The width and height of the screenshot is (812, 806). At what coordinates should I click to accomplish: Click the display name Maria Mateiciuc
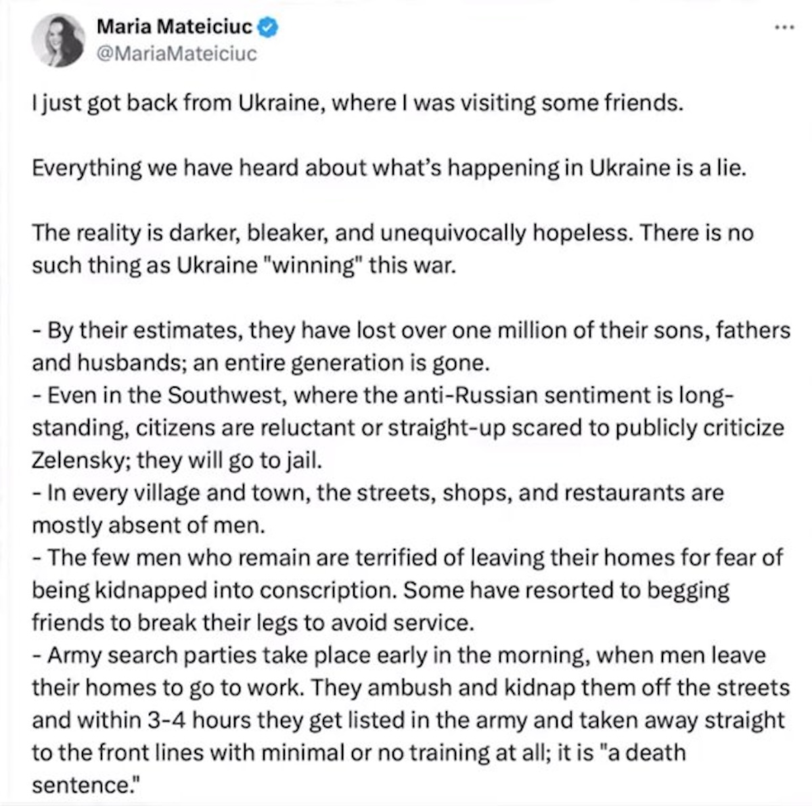tap(175, 27)
